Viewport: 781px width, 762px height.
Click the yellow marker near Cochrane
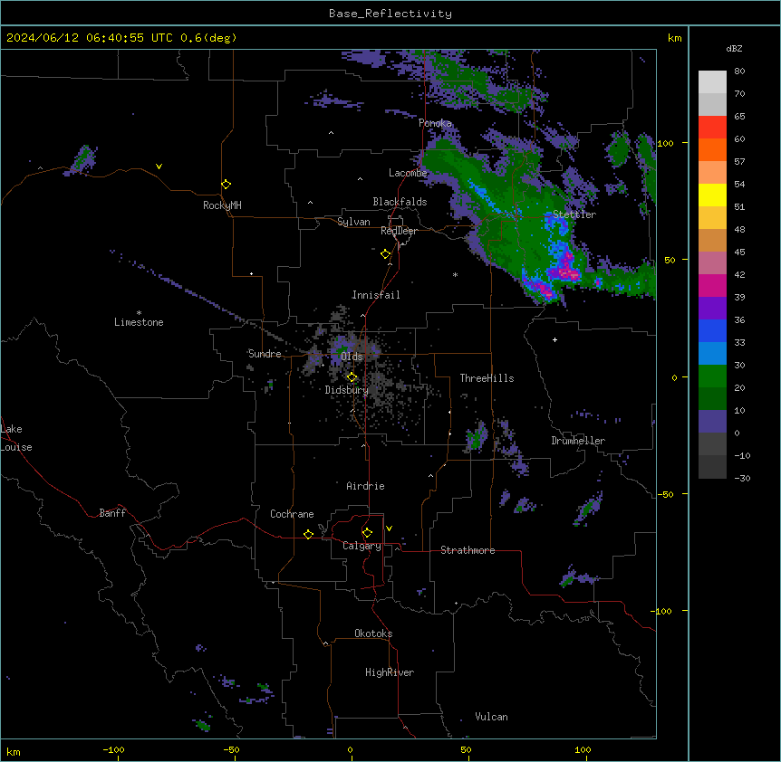308,534
